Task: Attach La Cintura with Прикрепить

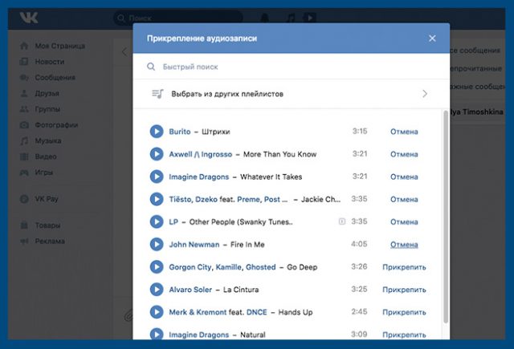Action: tap(404, 290)
